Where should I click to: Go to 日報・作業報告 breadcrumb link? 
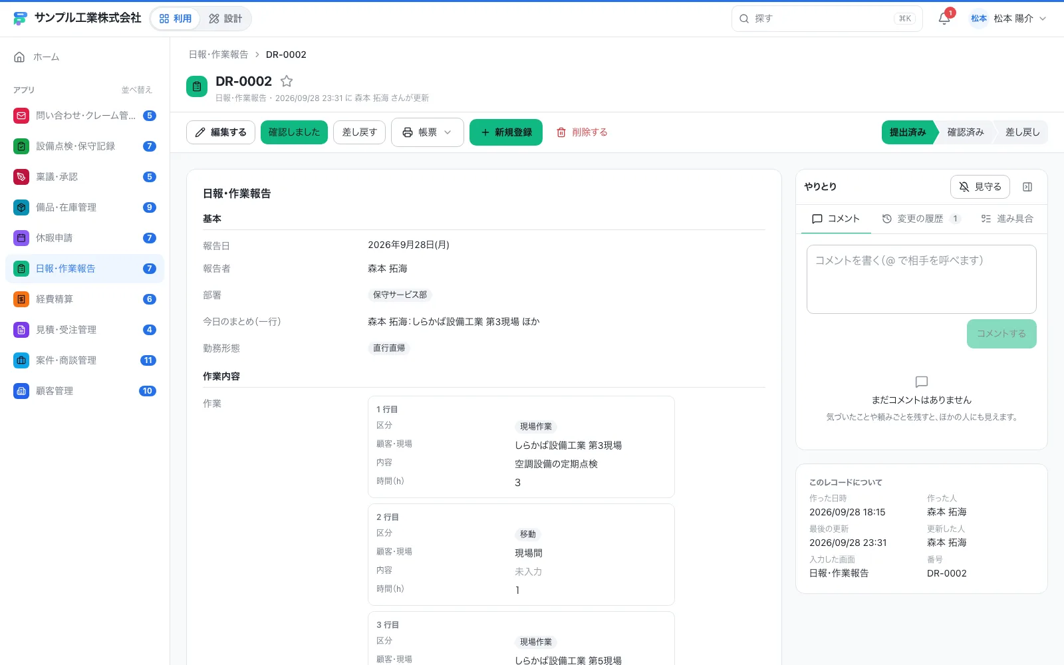tap(219, 55)
